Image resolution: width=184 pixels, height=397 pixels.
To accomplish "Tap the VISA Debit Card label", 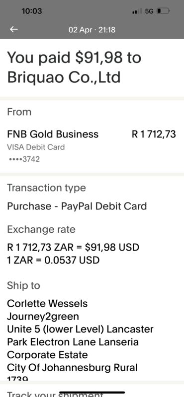I will pos(36,147).
